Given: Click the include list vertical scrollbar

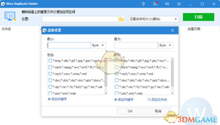Looking at the screenshot, I should [106, 76].
